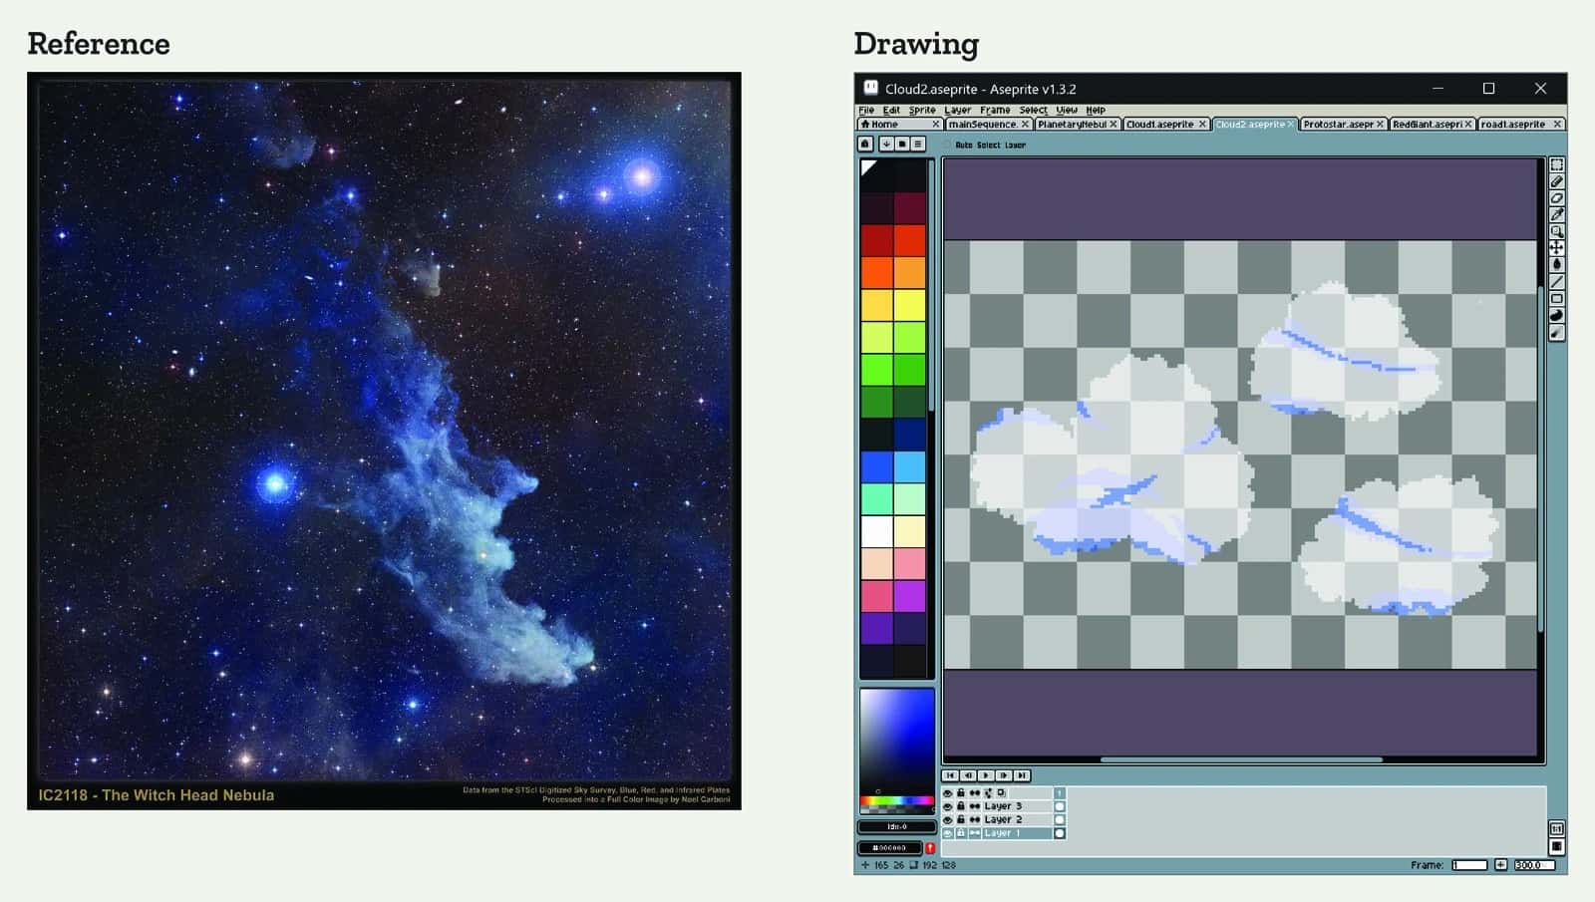Viewport: 1595px width, 902px height.
Task: Select the Contour tool
Action: pyautogui.click(x=1556, y=316)
